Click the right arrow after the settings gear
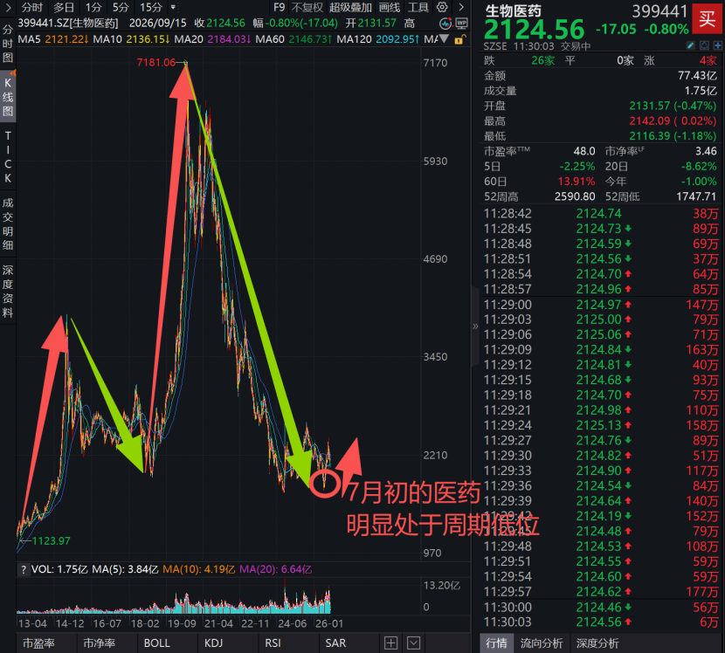This screenshot has width=725, height=653. click(461, 7)
